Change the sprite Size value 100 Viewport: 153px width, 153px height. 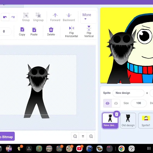(x=139, y=103)
